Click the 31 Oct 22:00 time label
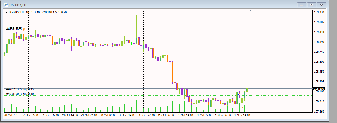The width and height of the screenshot is (337, 123). point(204,115)
